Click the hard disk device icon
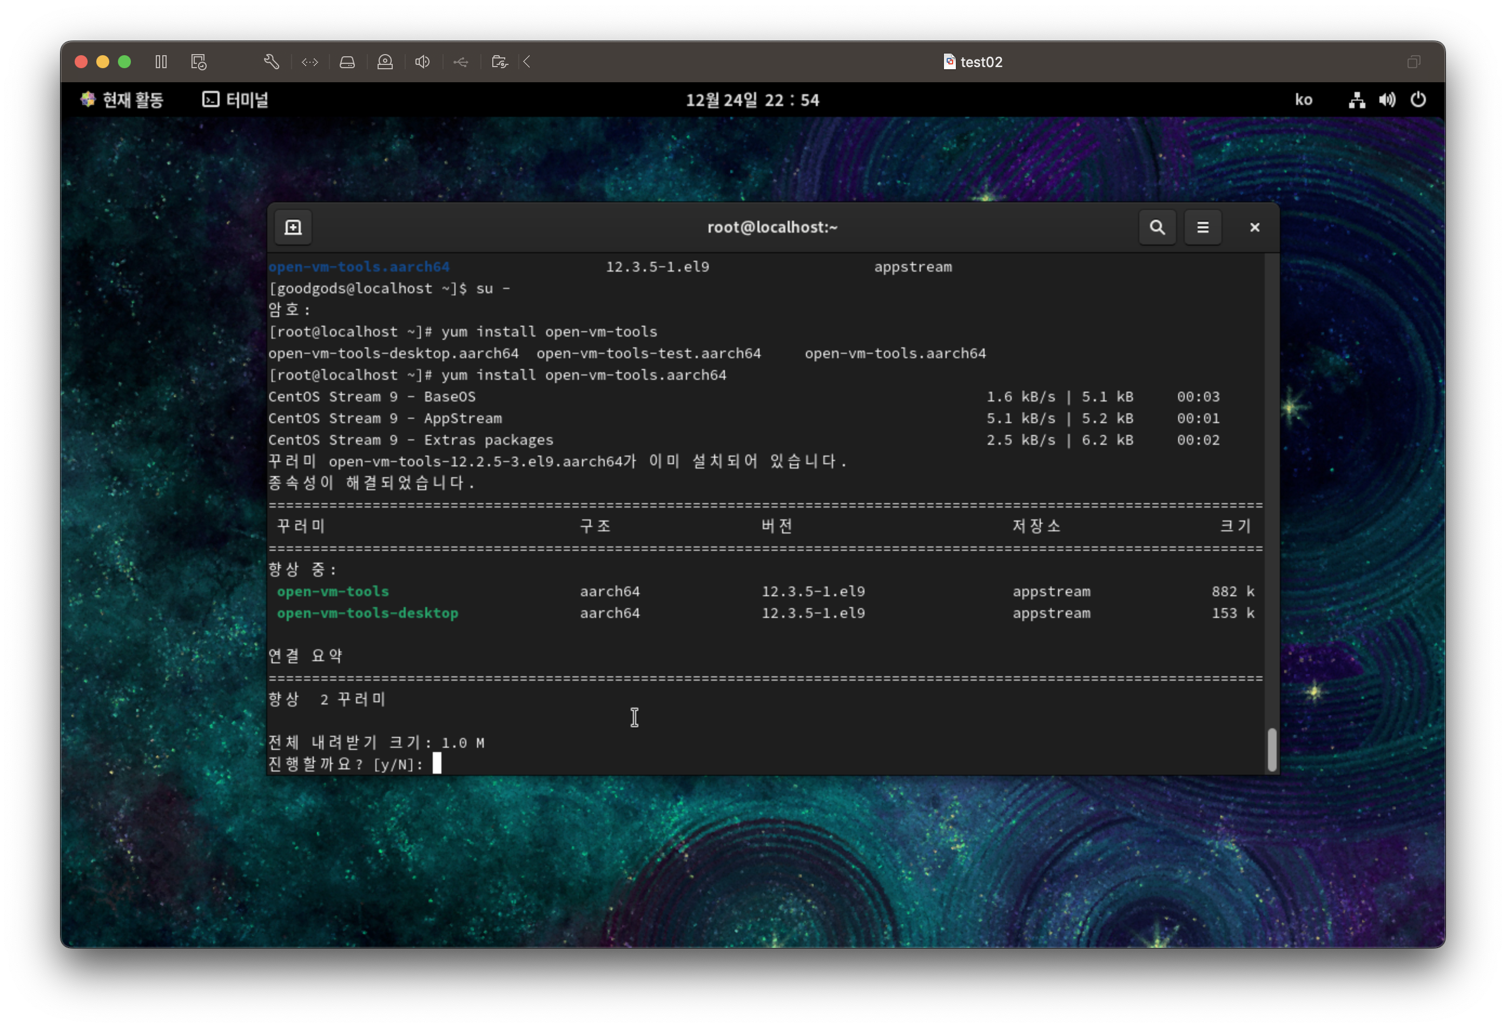 tap(347, 62)
